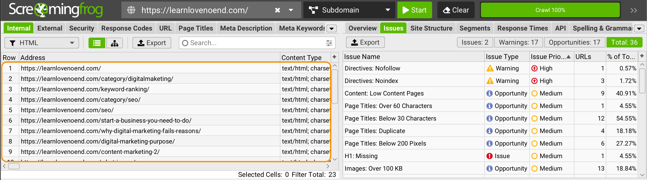Sort by Issue Type column
Image resolution: width=647 pixels, height=180 pixels.
click(507, 57)
